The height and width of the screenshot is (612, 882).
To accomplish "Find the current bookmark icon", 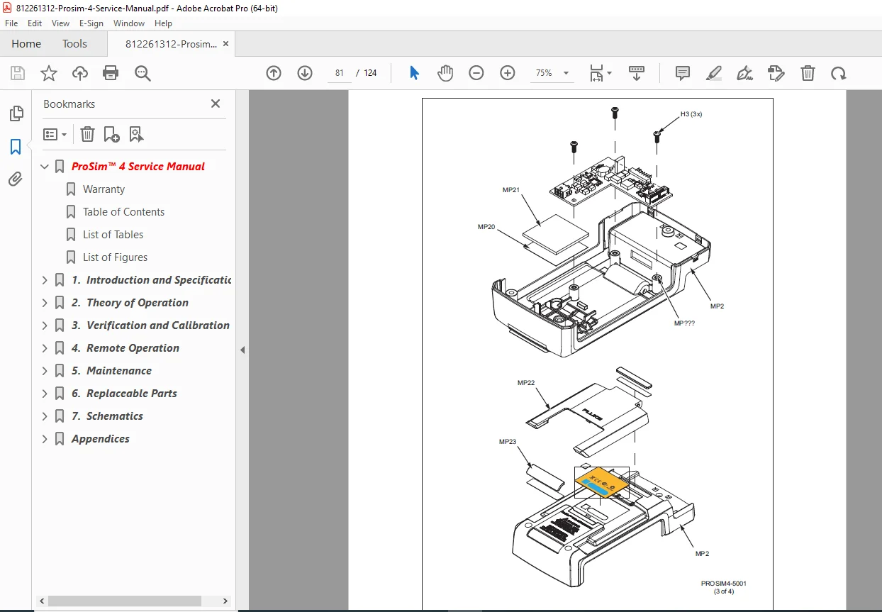I will [x=136, y=134].
